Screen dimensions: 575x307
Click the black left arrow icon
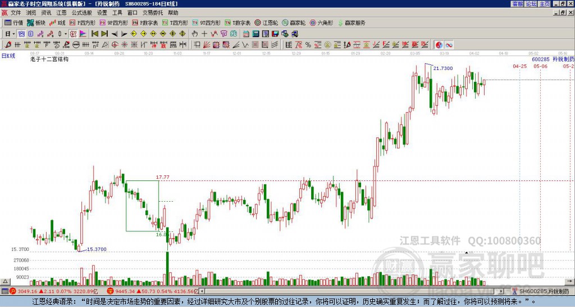pos(115,34)
